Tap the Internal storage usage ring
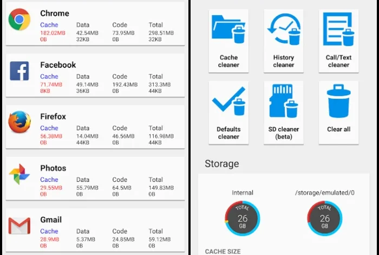The height and width of the screenshot is (255, 379). tap(243, 218)
